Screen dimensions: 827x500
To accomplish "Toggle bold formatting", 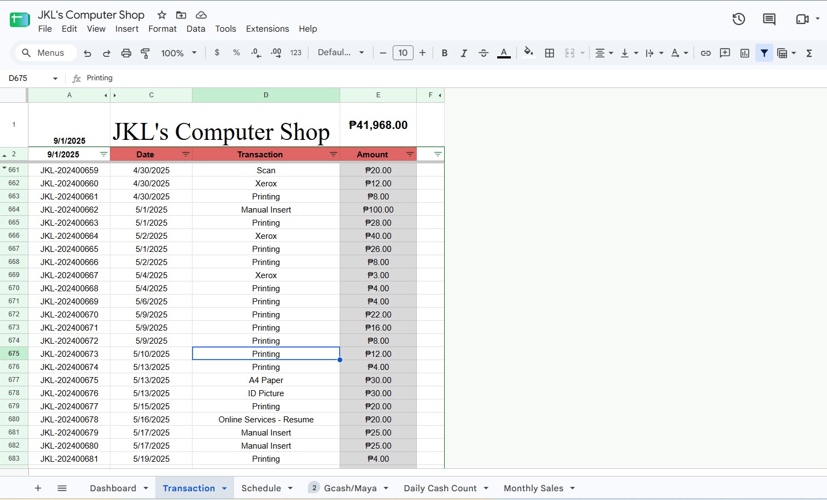I will coord(445,53).
